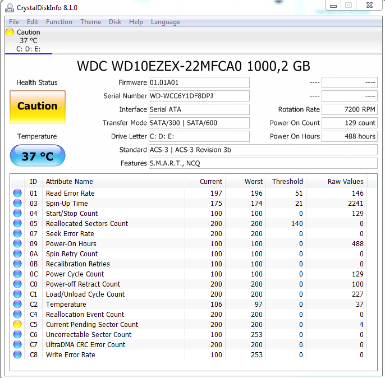This screenshot has height=378, width=385.
Task: Click the Worst column header
Action: 245,182
